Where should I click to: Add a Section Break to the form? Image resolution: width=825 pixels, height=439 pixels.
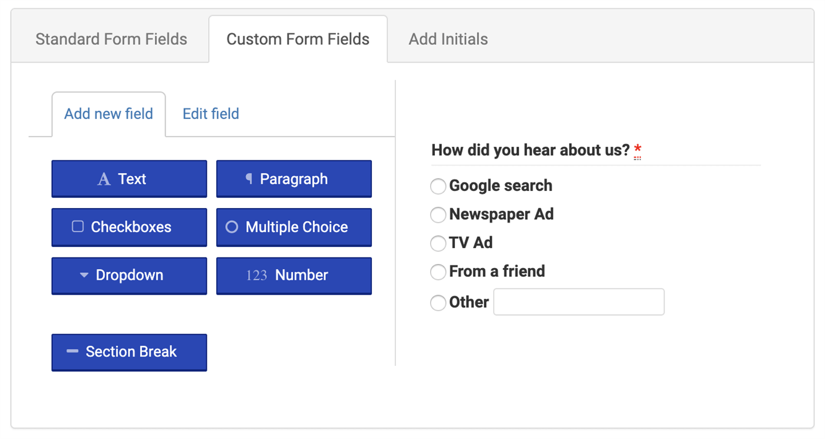point(128,351)
